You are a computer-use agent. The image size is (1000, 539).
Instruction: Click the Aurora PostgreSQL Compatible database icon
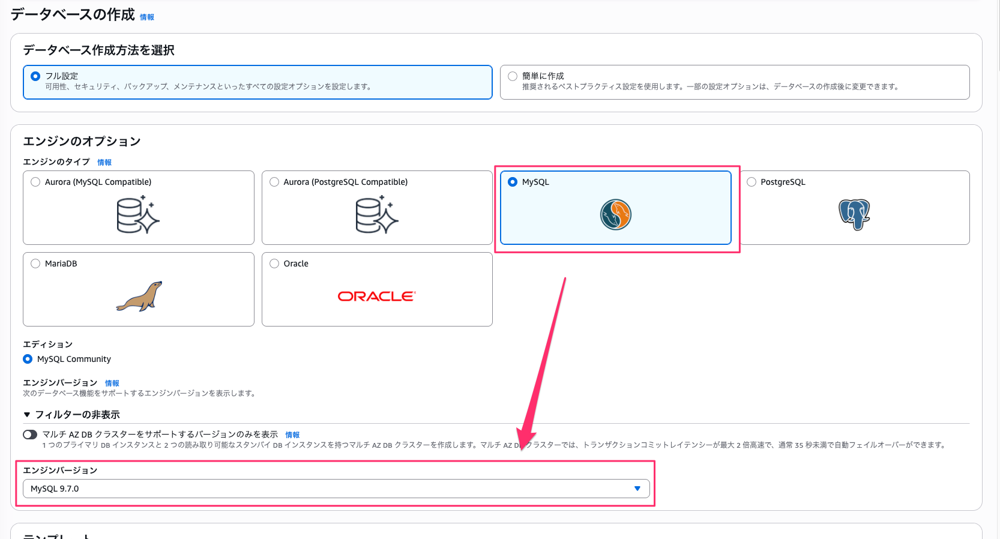pos(377,214)
